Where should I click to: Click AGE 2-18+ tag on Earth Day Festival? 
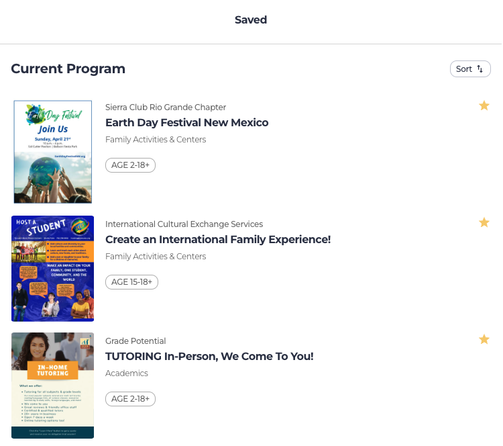pos(130,165)
